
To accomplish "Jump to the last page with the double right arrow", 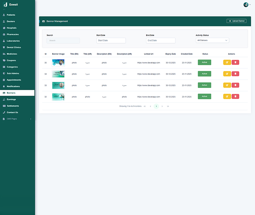I will click(x=168, y=106).
